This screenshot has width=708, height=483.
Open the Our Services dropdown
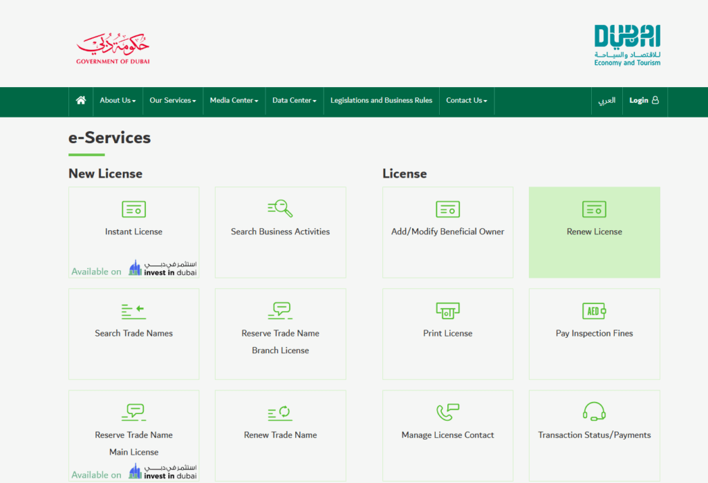172,101
